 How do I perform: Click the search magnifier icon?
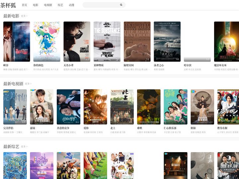pyautogui.click(x=121, y=5)
